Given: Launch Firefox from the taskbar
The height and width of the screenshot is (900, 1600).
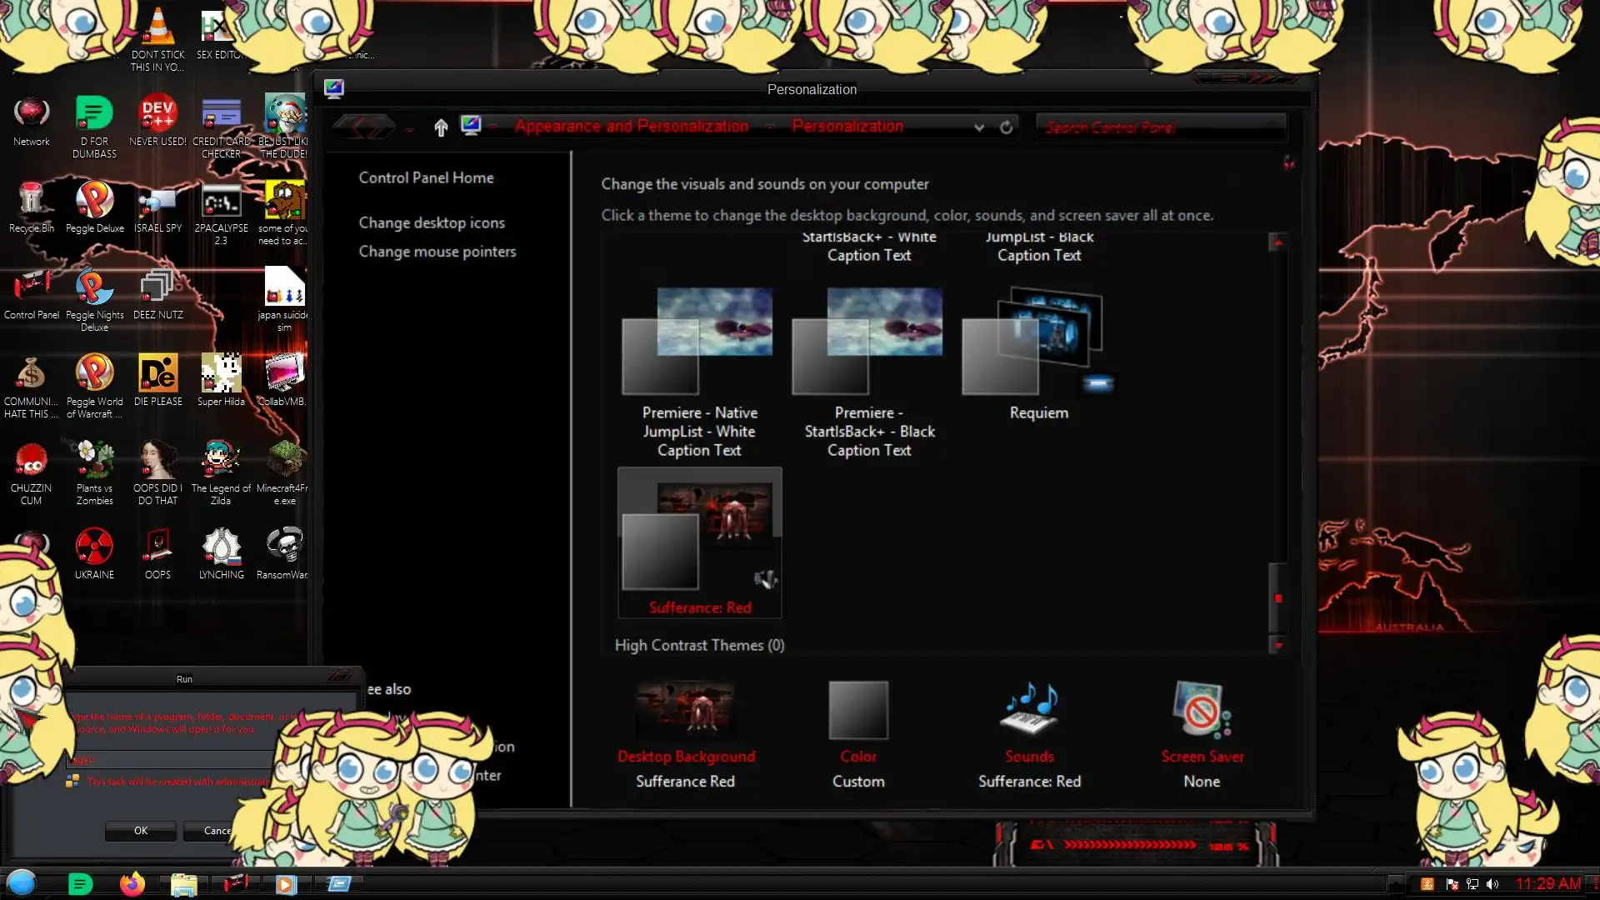Looking at the screenshot, I should click(x=132, y=883).
